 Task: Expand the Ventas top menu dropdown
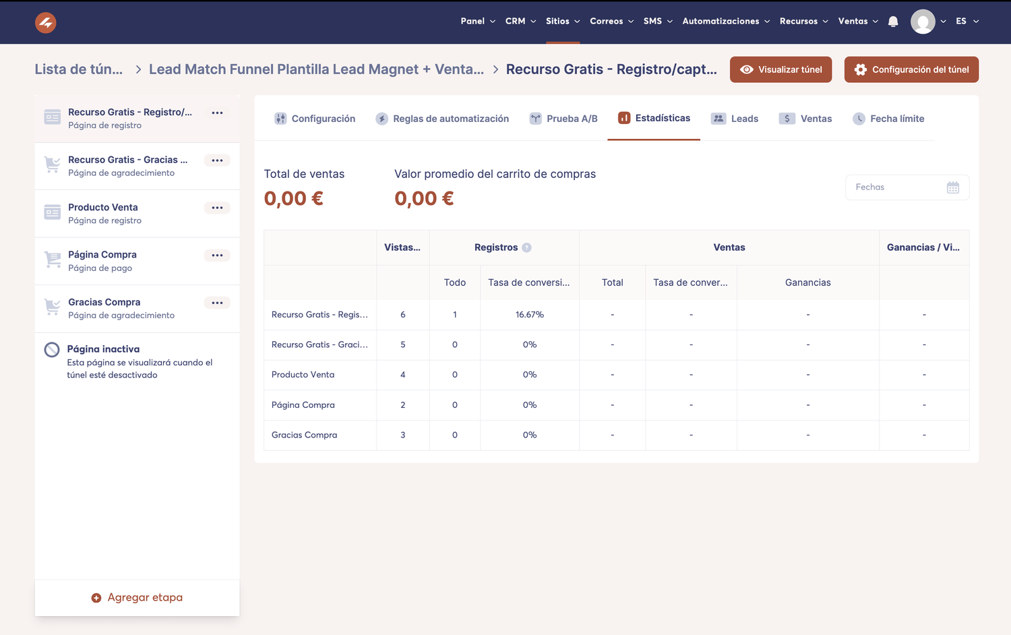(x=858, y=22)
